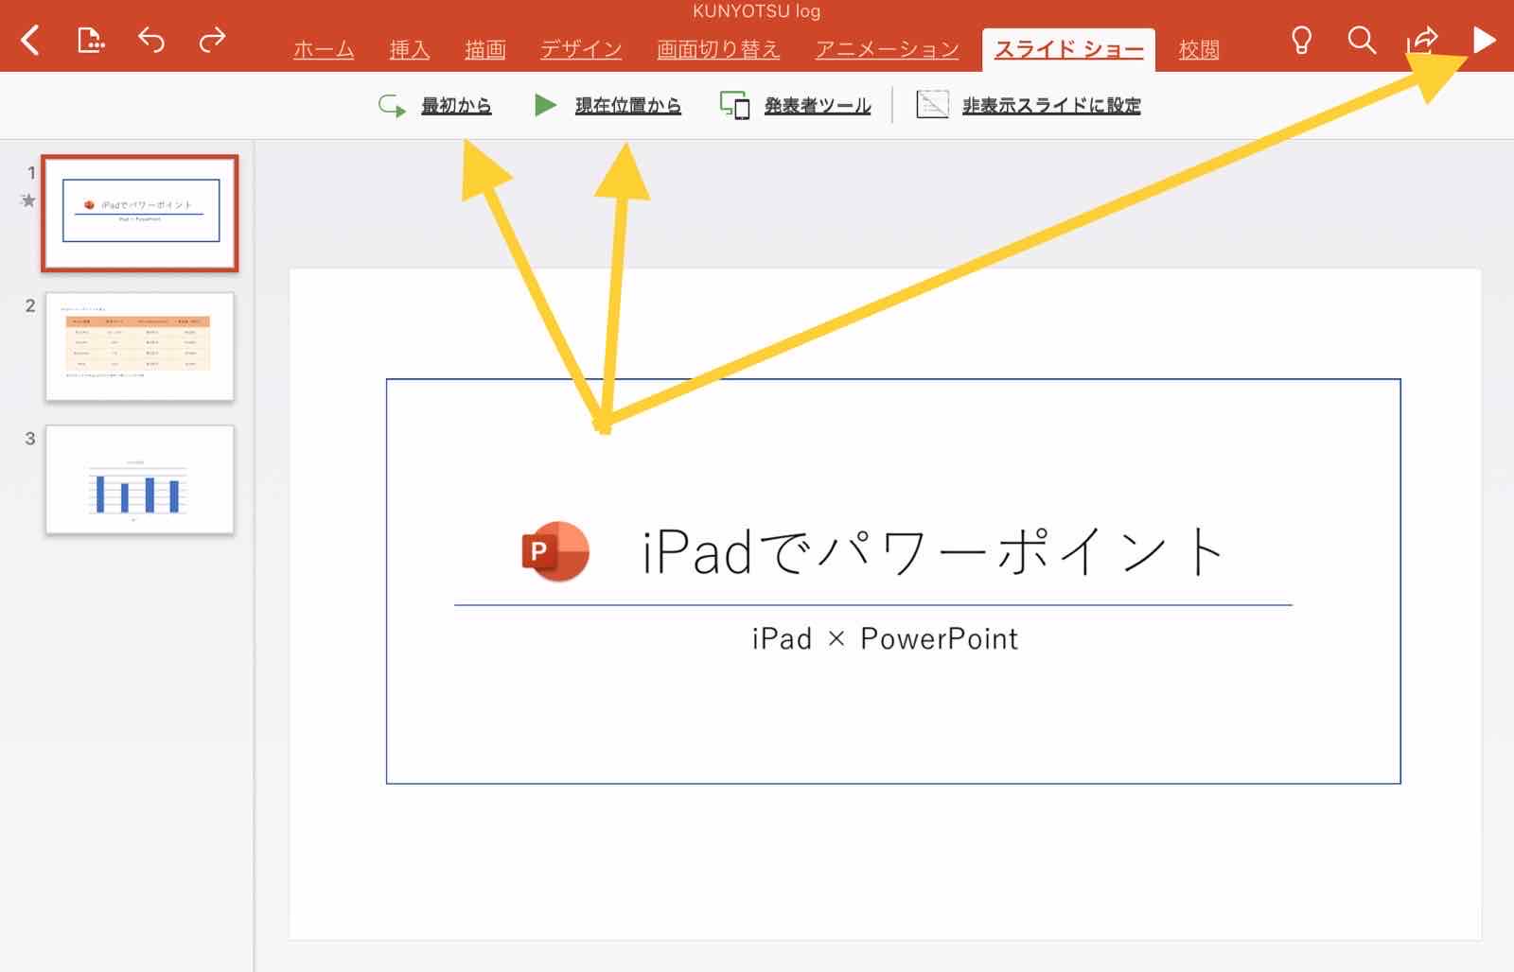Click the presenter tools device icon
Screen dimensions: 1514x972
pos(735,105)
